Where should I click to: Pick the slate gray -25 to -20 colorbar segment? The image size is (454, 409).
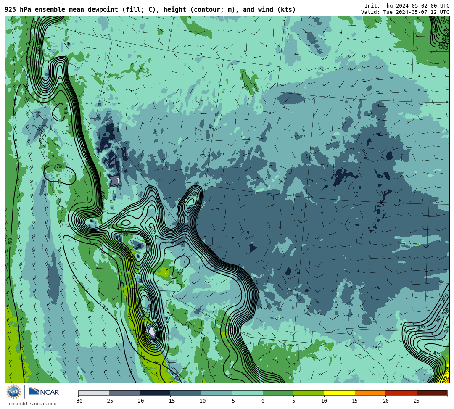pyautogui.click(x=124, y=393)
